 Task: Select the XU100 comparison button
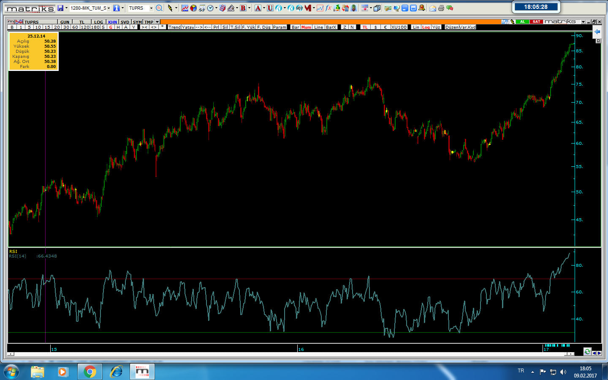tap(399, 27)
